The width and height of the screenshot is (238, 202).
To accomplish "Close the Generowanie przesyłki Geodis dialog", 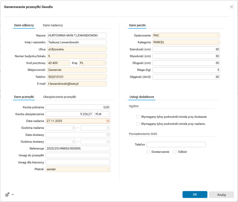I will [x=232, y=7].
